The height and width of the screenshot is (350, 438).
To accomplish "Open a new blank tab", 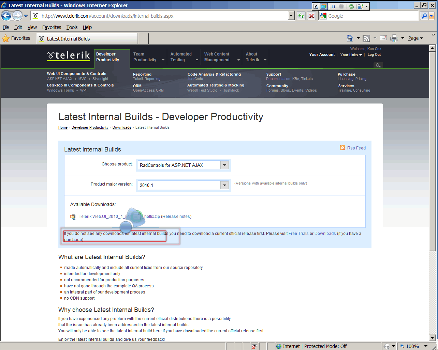I will click(144, 39).
